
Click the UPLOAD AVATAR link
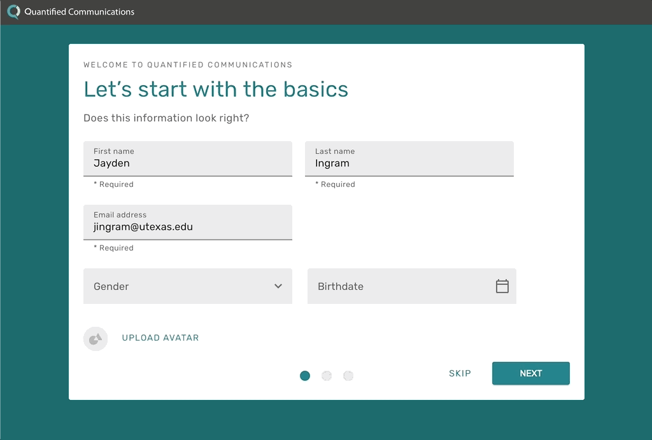[x=160, y=338]
